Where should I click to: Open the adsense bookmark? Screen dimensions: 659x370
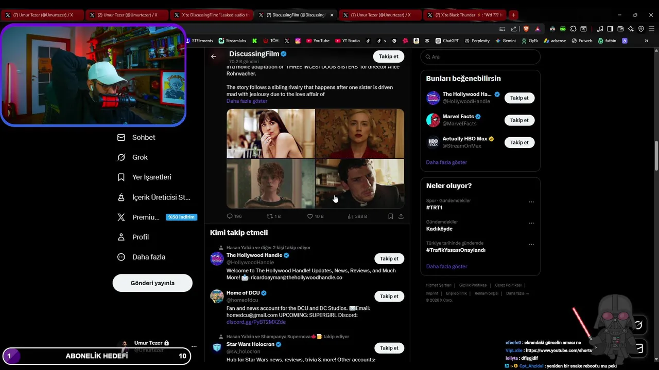(x=554, y=41)
